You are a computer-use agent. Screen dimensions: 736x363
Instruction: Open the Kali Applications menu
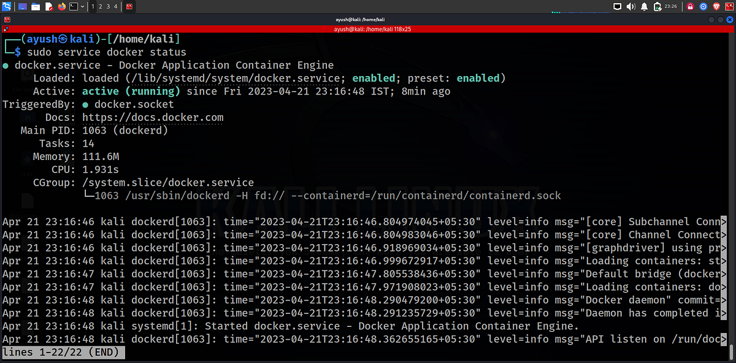(x=6, y=6)
